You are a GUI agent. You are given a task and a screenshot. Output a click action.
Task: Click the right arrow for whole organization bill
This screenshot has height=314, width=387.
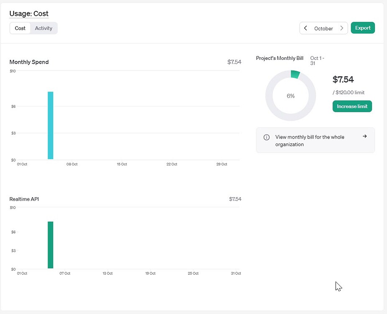pyautogui.click(x=364, y=136)
